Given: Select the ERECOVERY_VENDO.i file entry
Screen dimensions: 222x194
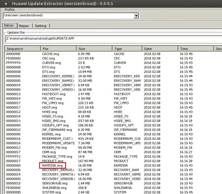Looking at the screenshot, I should (58, 90).
